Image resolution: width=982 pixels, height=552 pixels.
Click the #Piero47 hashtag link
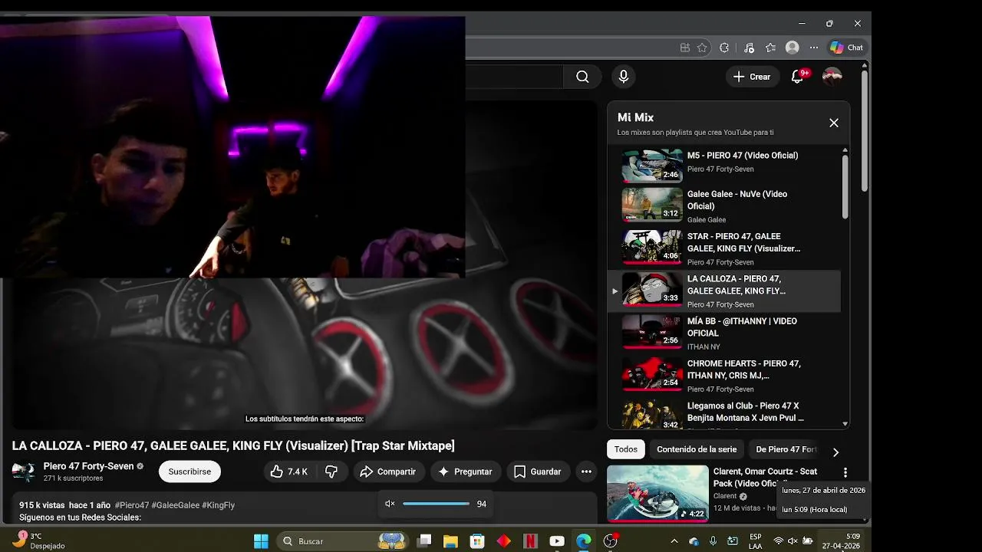coord(132,505)
